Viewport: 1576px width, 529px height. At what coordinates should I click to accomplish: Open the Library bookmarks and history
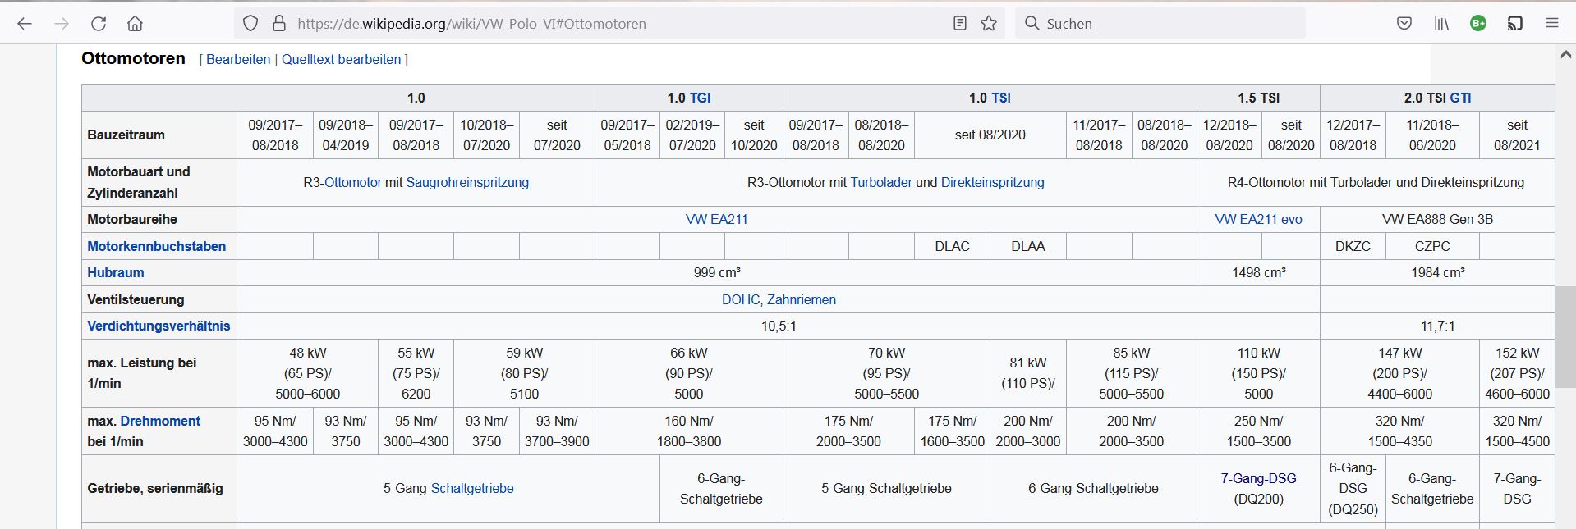[1441, 24]
